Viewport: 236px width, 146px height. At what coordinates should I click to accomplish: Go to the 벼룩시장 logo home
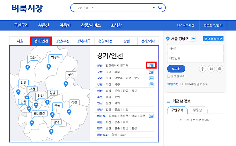(x=27, y=8)
